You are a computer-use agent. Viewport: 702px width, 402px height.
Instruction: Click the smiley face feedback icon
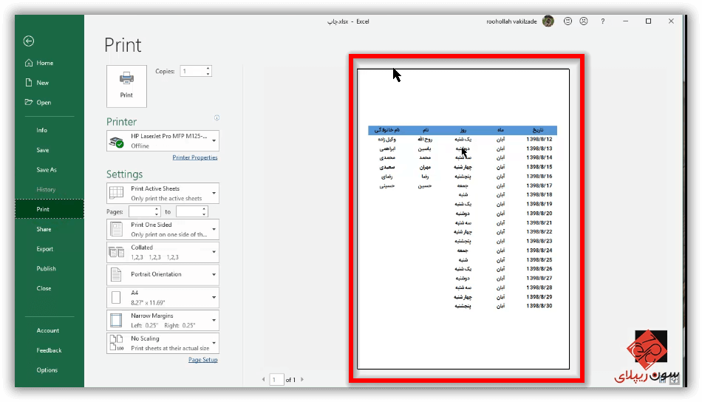pos(568,21)
